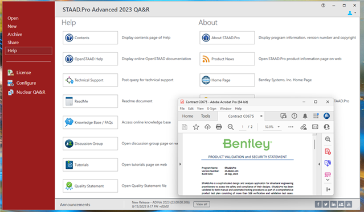Viewport: 364px width, 212px height.
Task: Click Acrobat save file icon
Action: (x=185, y=127)
